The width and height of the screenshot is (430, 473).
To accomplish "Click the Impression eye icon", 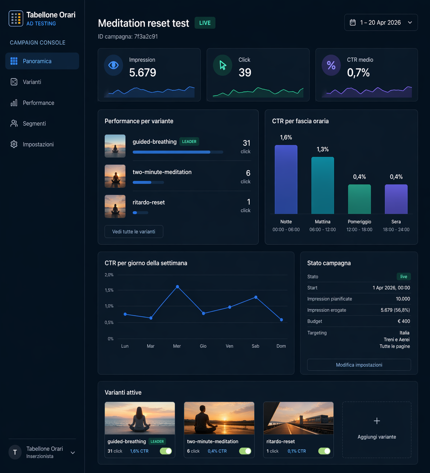I will point(113,65).
